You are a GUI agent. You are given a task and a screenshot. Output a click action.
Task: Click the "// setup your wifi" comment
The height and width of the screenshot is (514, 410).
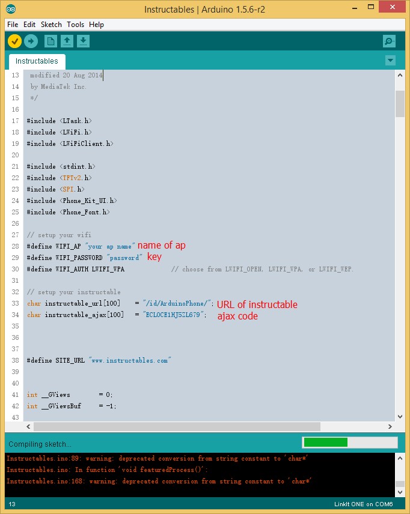(59, 235)
